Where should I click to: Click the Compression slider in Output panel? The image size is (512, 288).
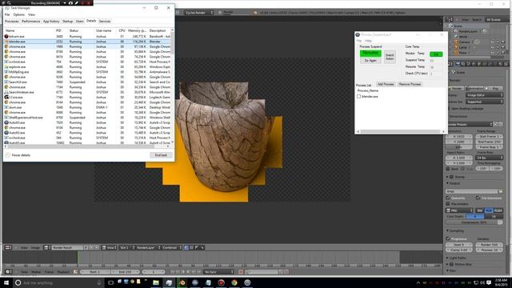pyautogui.click(x=474, y=222)
